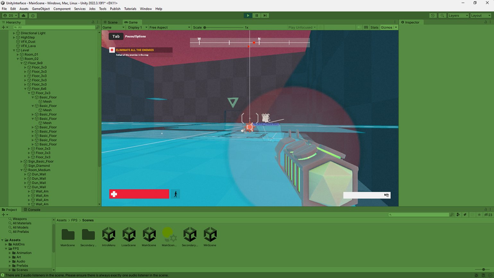Click Search by Label tag icon

pyautogui.click(x=465, y=215)
